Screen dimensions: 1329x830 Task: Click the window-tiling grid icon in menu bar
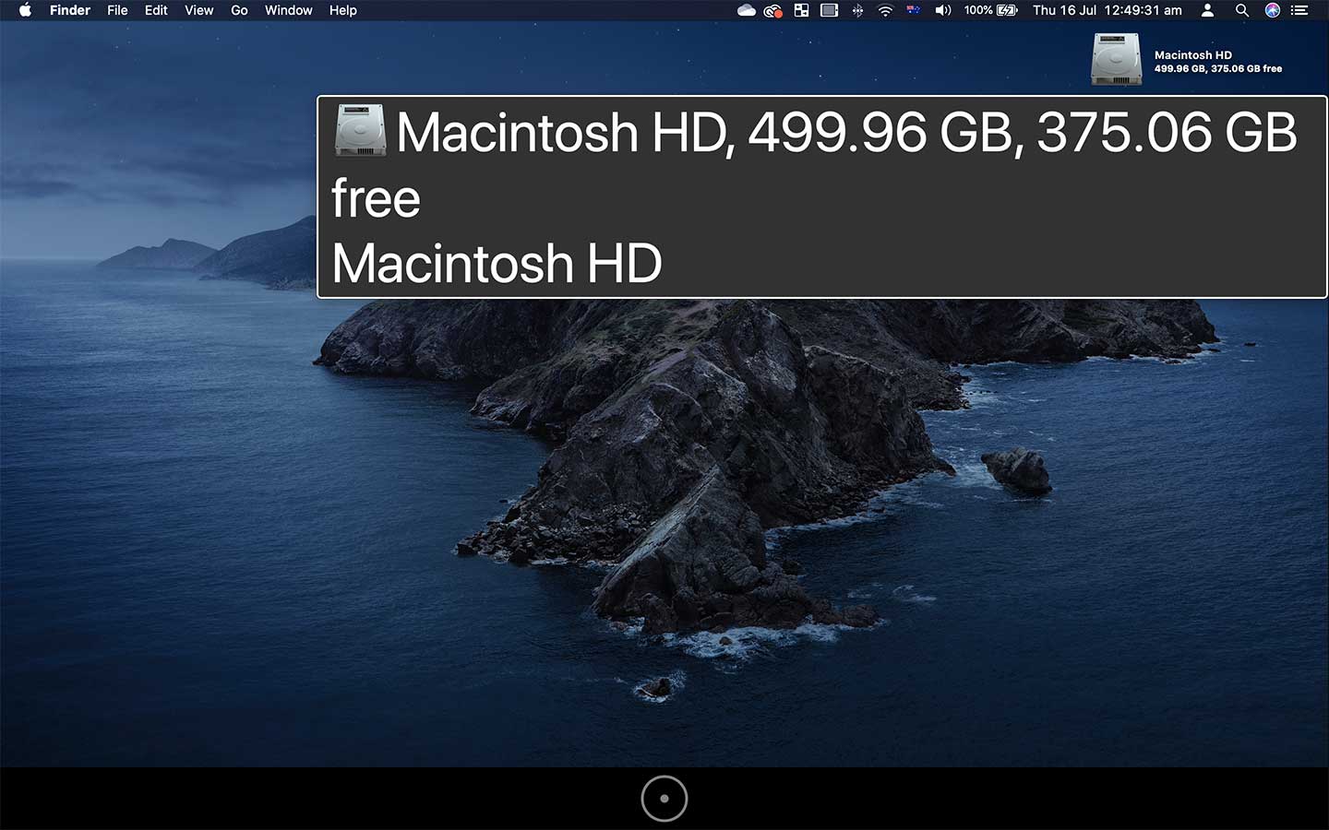(801, 10)
